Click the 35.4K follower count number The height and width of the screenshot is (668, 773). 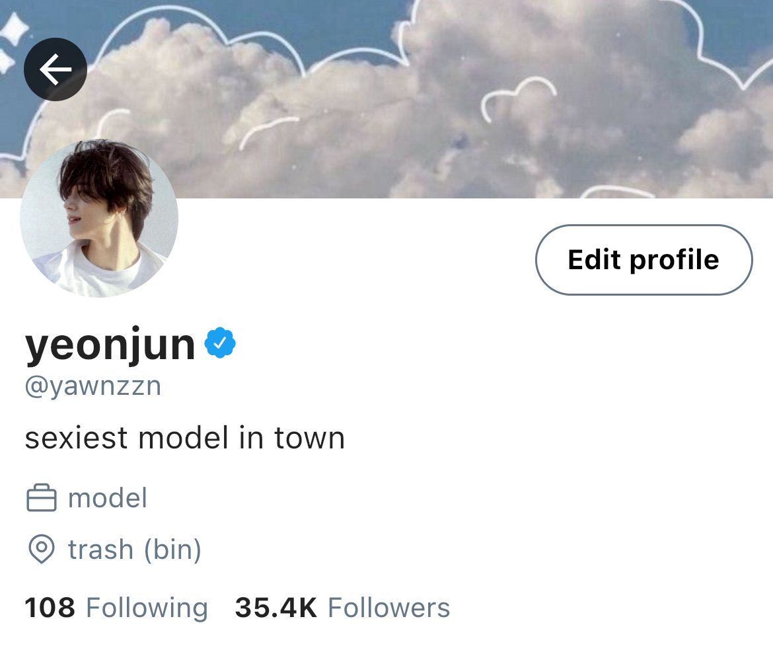tap(276, 608)
